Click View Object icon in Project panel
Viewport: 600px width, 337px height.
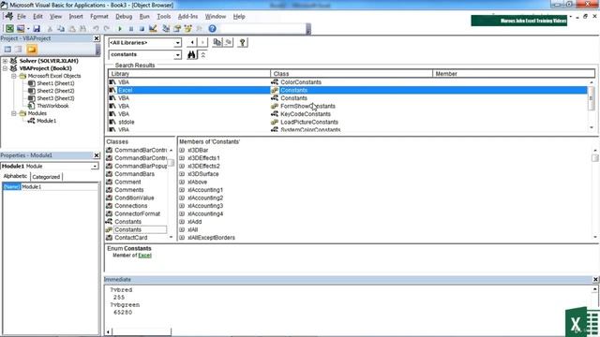[19, 50]
